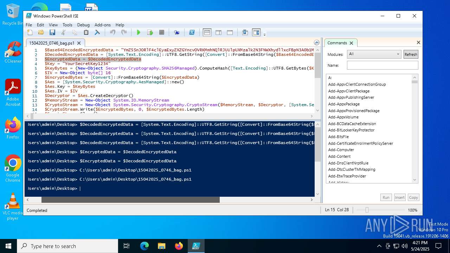Open the Tools menu
The width and height of the screenshot is (450, 253).
[67, 25]
